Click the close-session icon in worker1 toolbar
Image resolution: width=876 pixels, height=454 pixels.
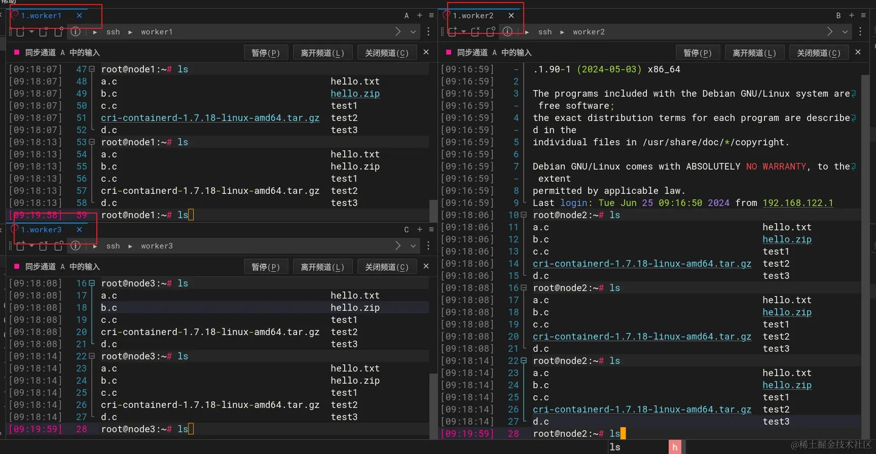[x=44, y=32]
